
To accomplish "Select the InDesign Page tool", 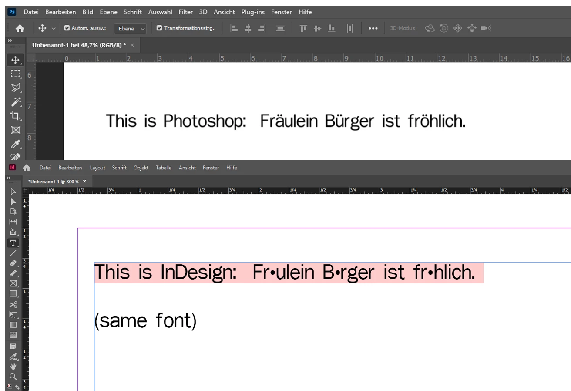I will click(13, 212).
